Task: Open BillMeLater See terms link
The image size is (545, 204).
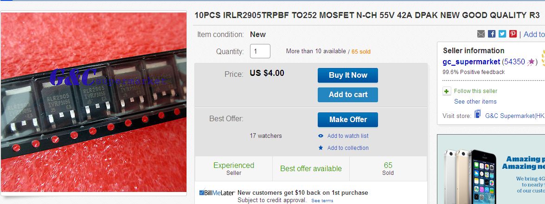Action: click(322, 201)
